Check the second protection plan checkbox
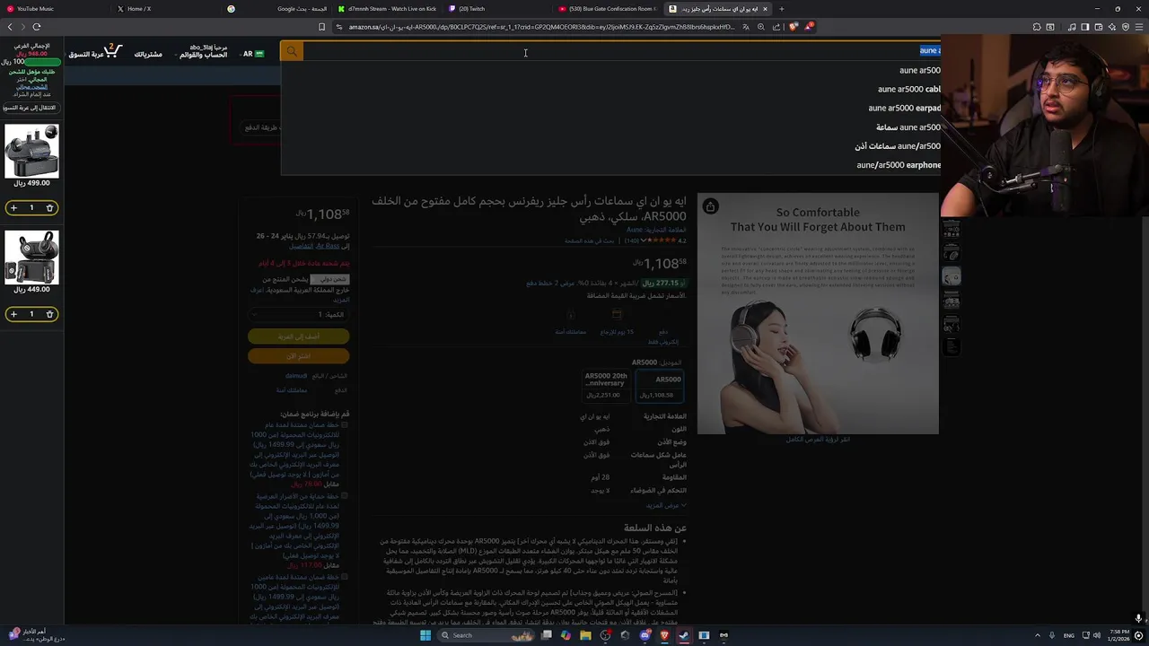Viewport: 1149px width, 646px height. point(345,496)
